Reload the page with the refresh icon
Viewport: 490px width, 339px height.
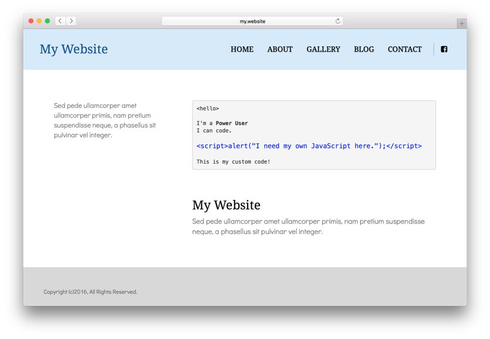pyautogui.click(x=338, y=21)
